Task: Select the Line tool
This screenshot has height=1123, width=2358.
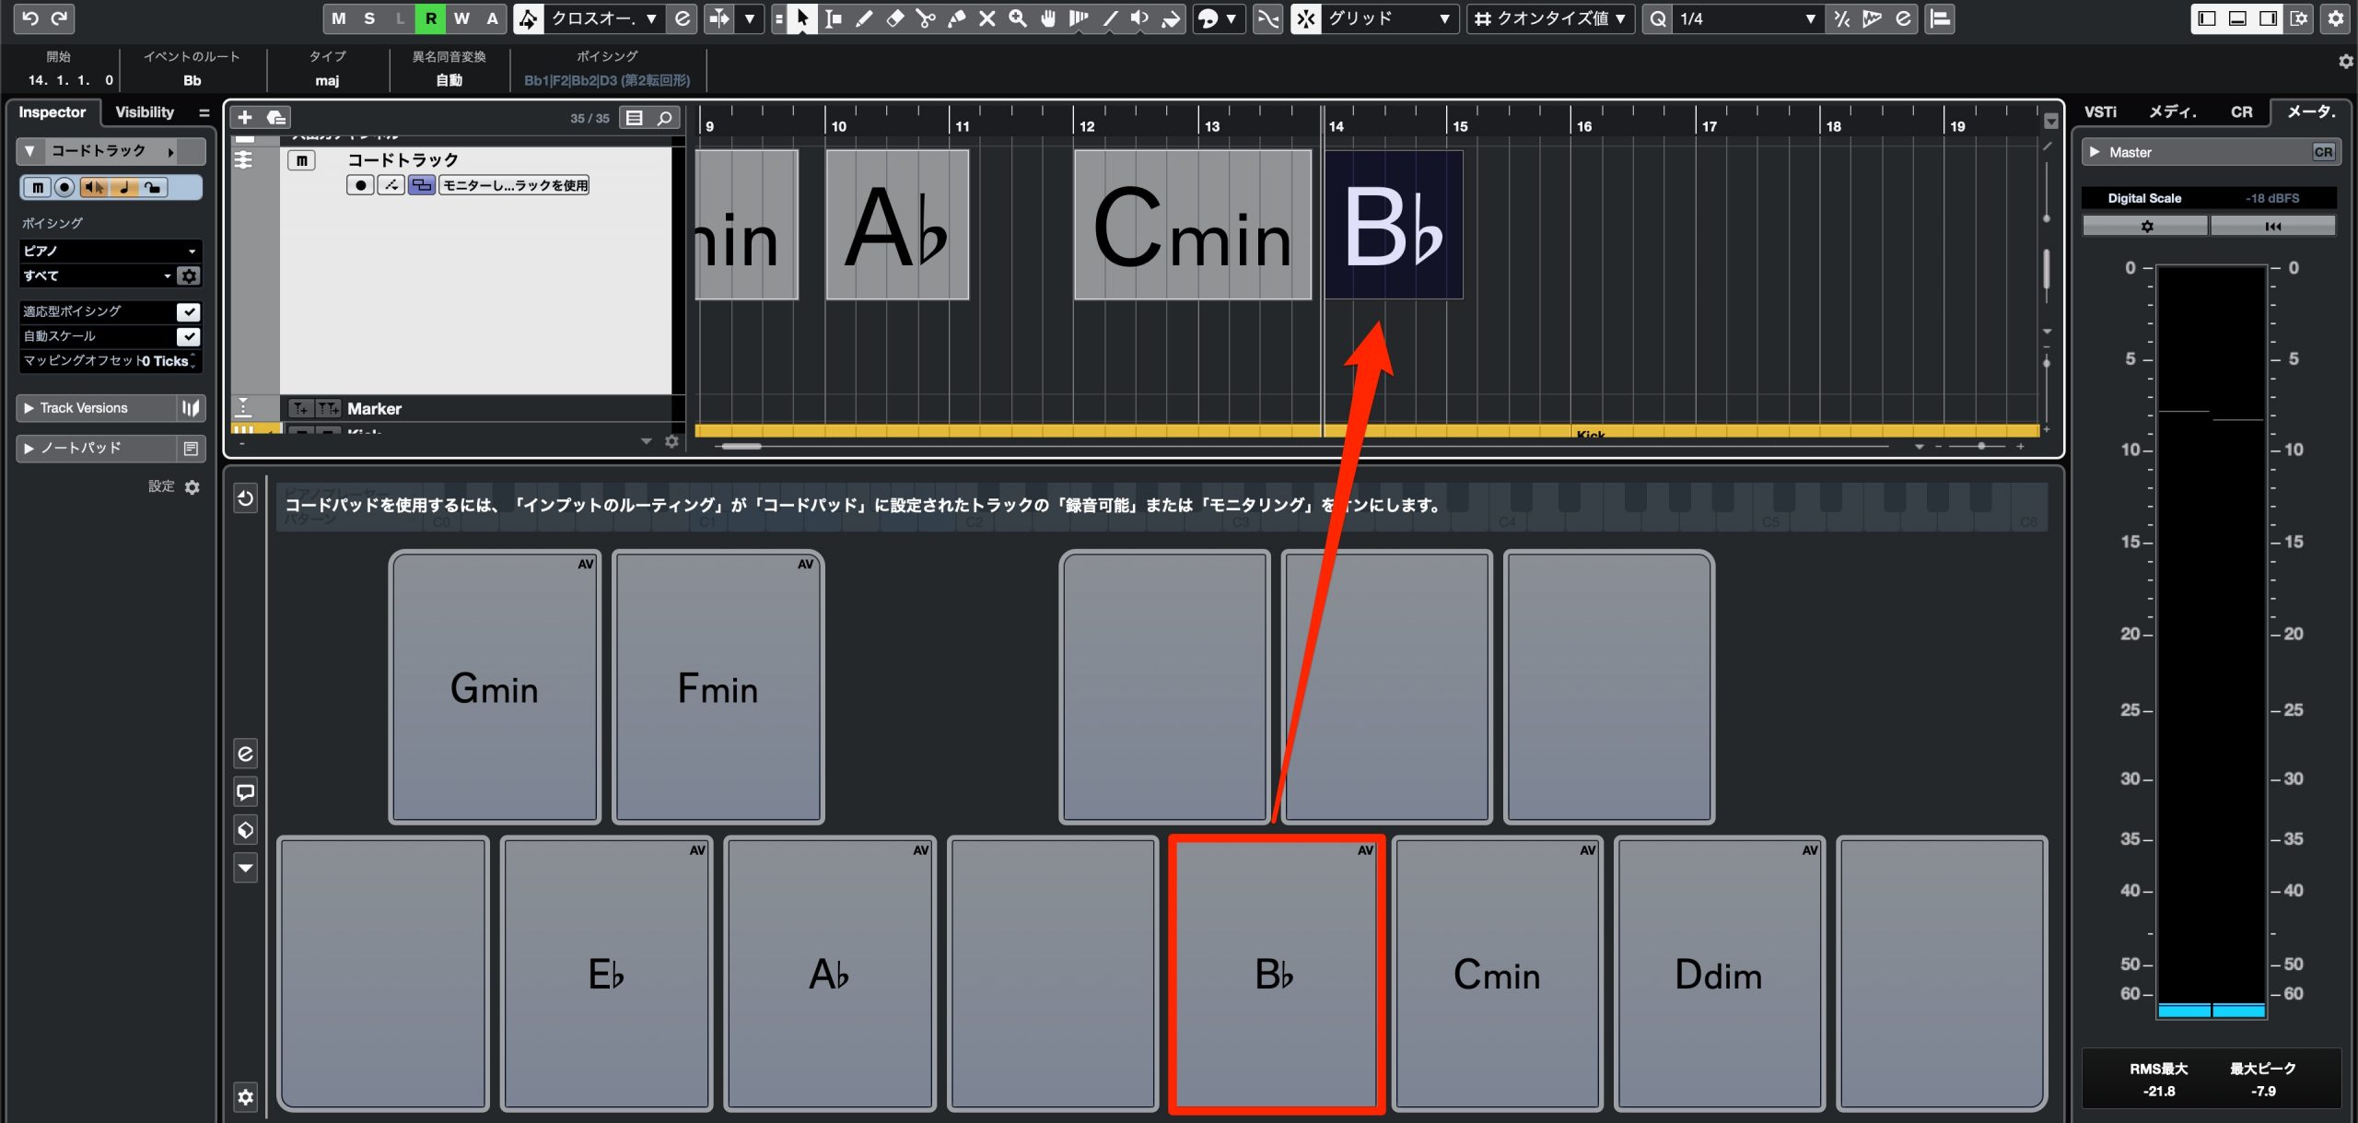Action: pos(1109,18)
